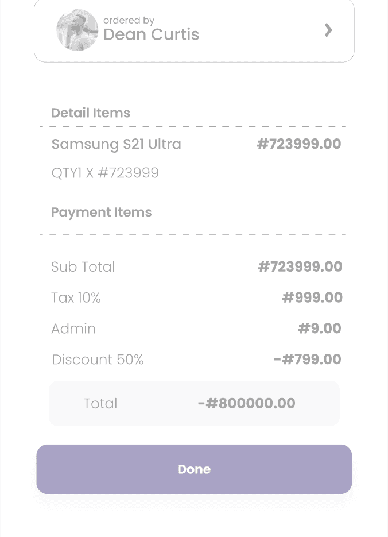Open Dean Curtis name text

[x=152, y=35]
